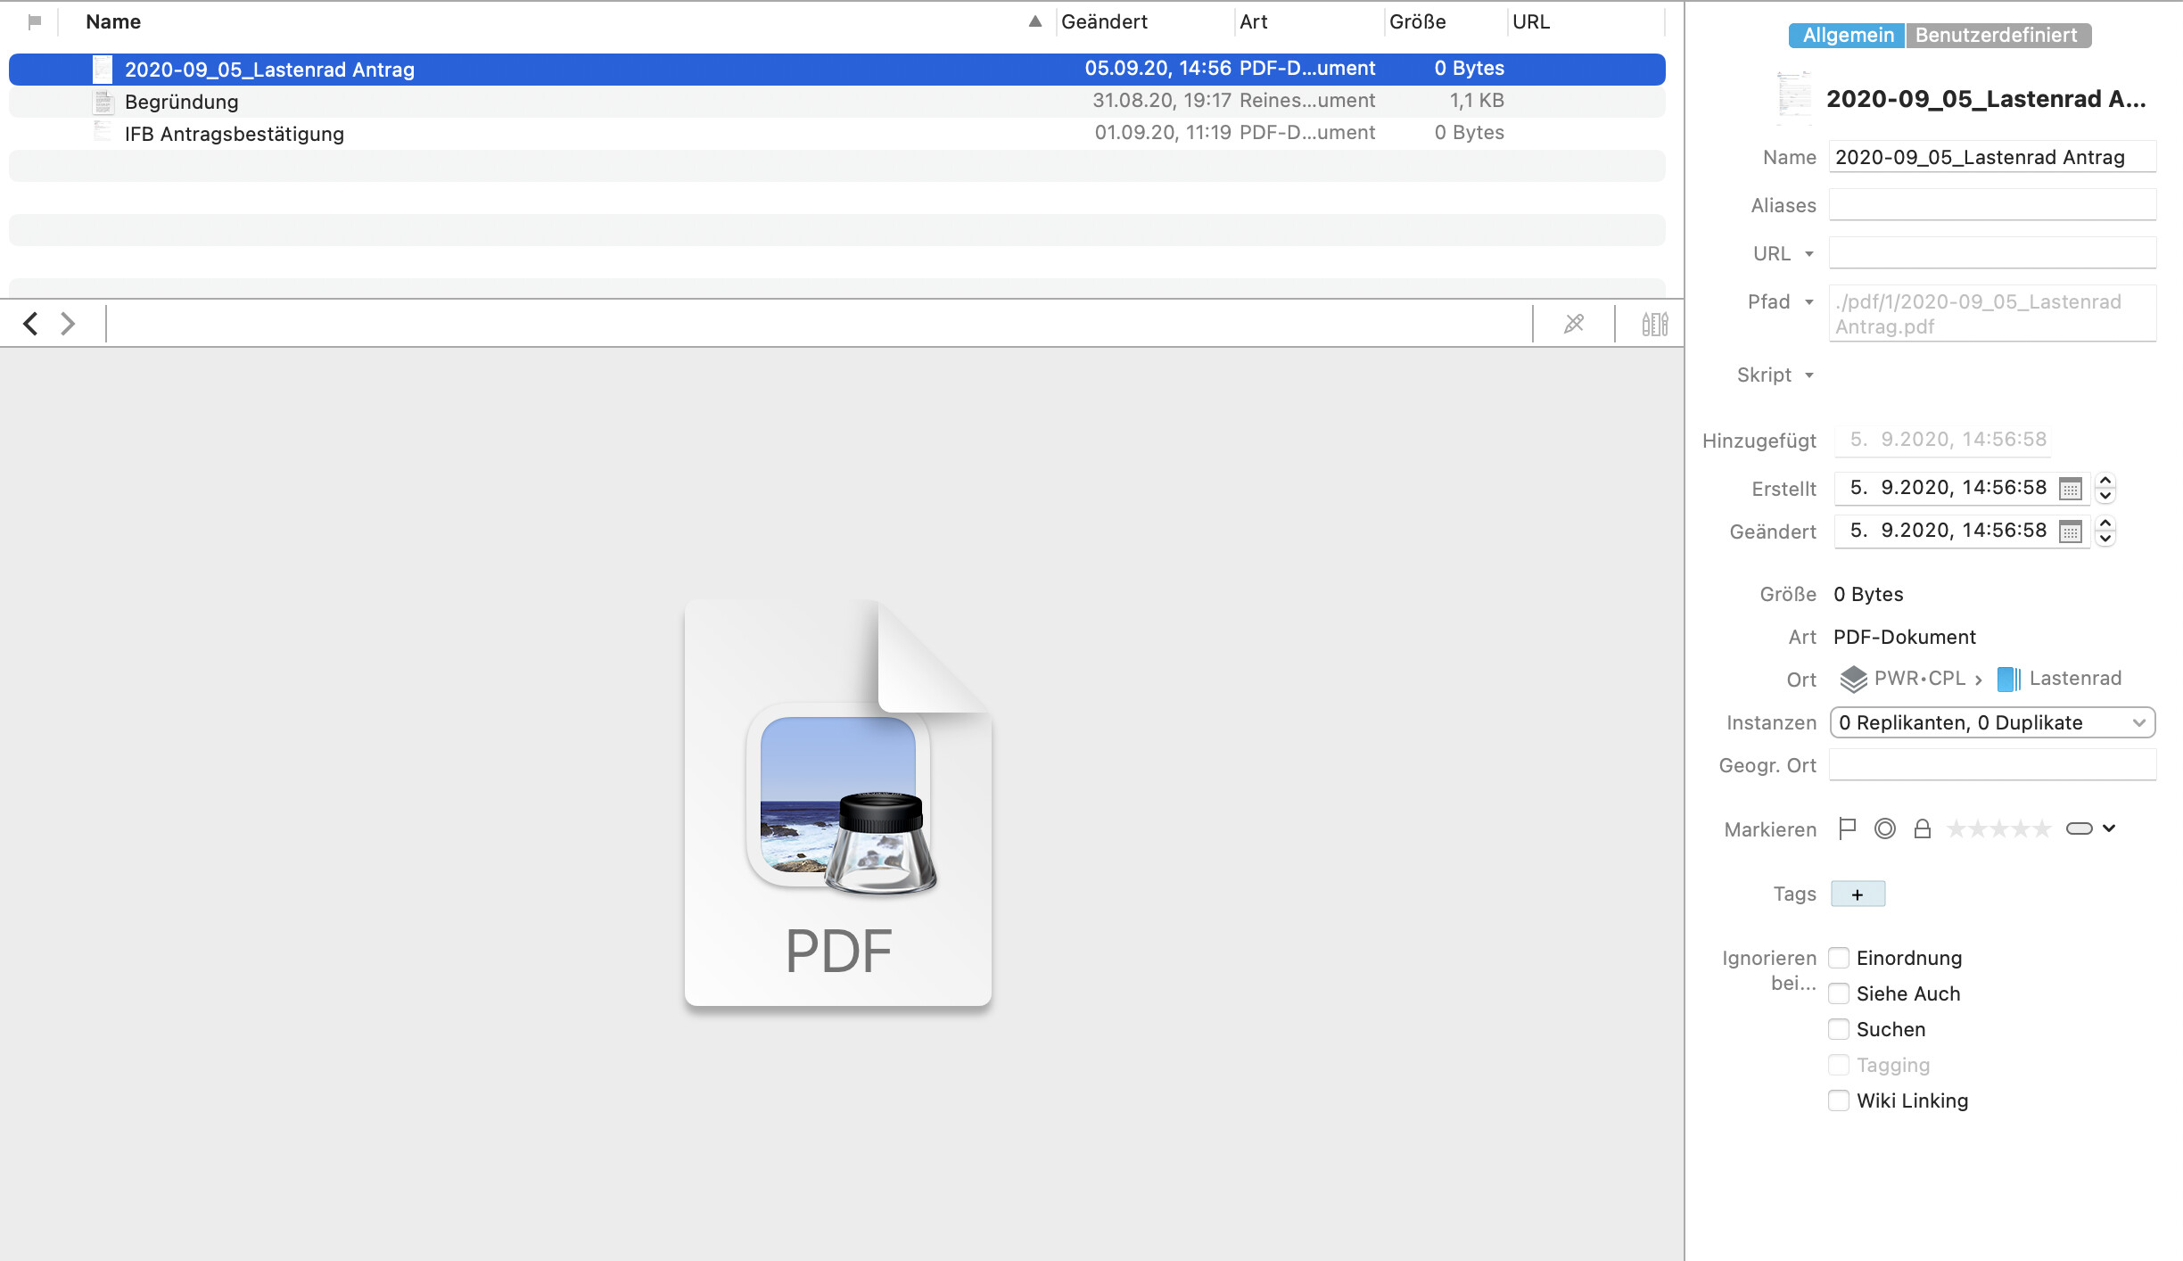
Task: Enable the Einordnung checkbox
Action: point(1839,958)
